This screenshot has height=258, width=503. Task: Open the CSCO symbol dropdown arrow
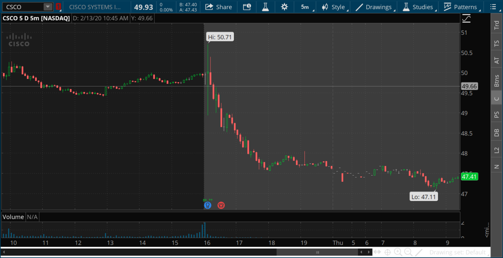click(48, 7)
